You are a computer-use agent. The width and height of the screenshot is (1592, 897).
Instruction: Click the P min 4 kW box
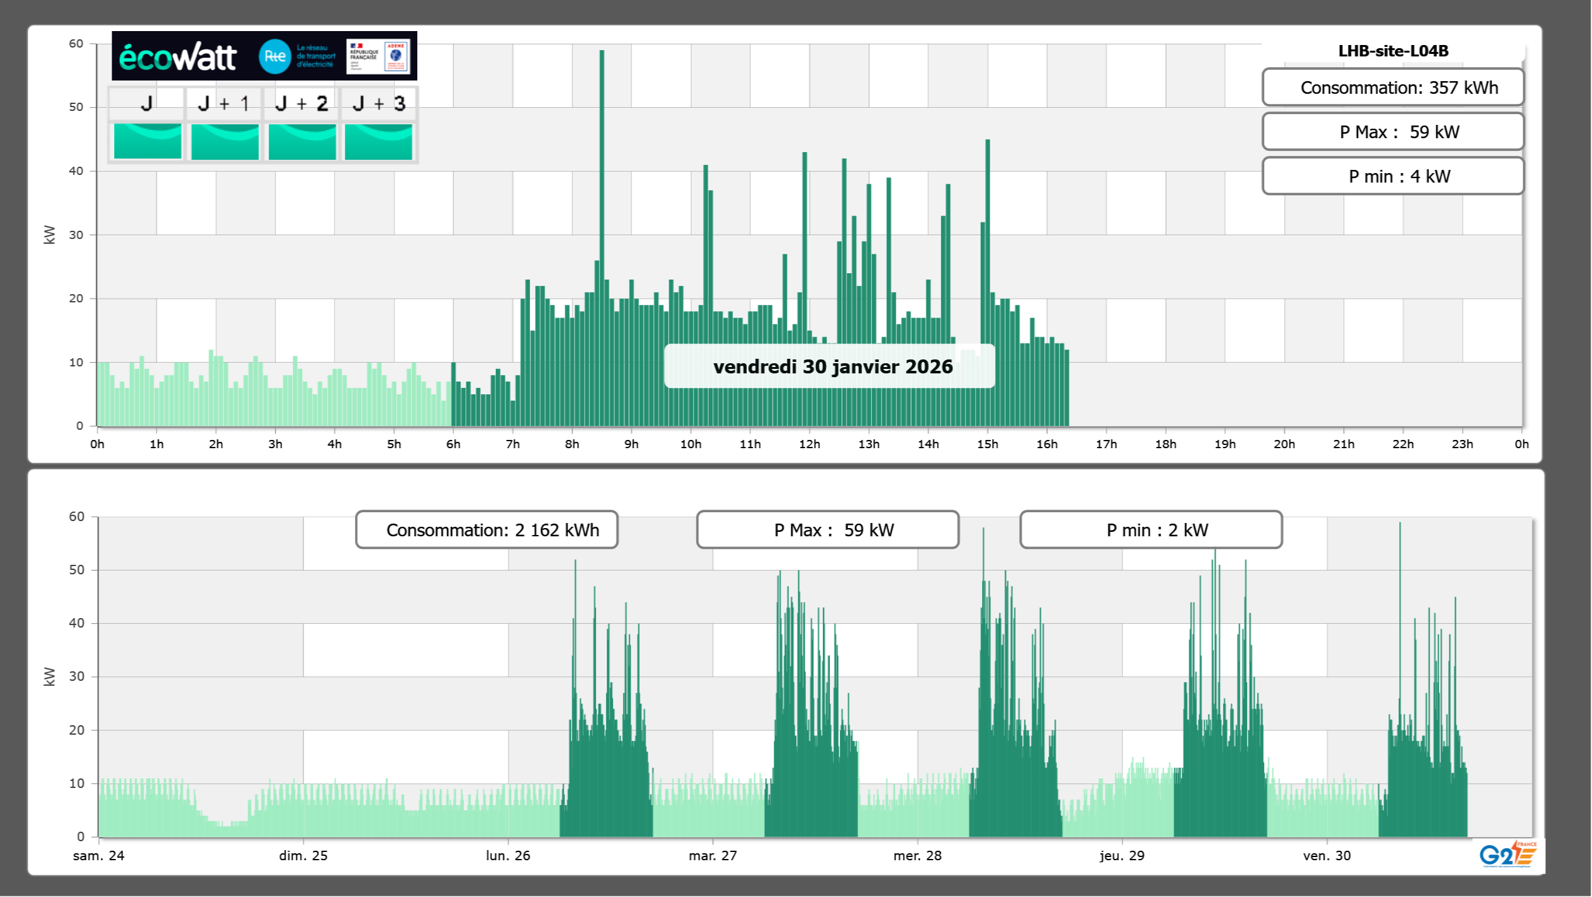pos(1393,176)
